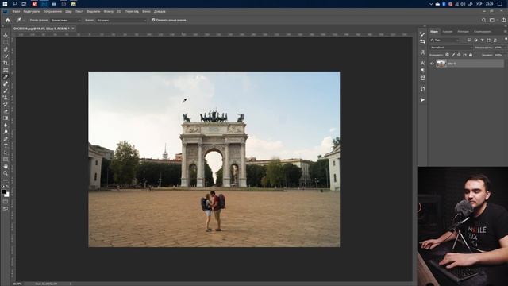Viewport: 508px width, 286px height.
Task: Switch to the Канали tab
Action: (x=448, y=32)
